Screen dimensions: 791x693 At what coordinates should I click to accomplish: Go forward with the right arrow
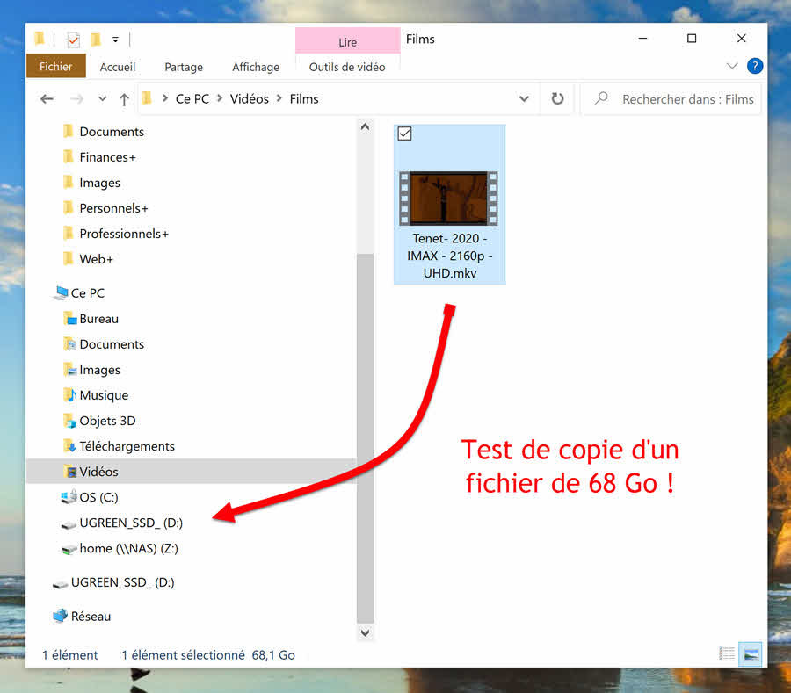(76, 98)
